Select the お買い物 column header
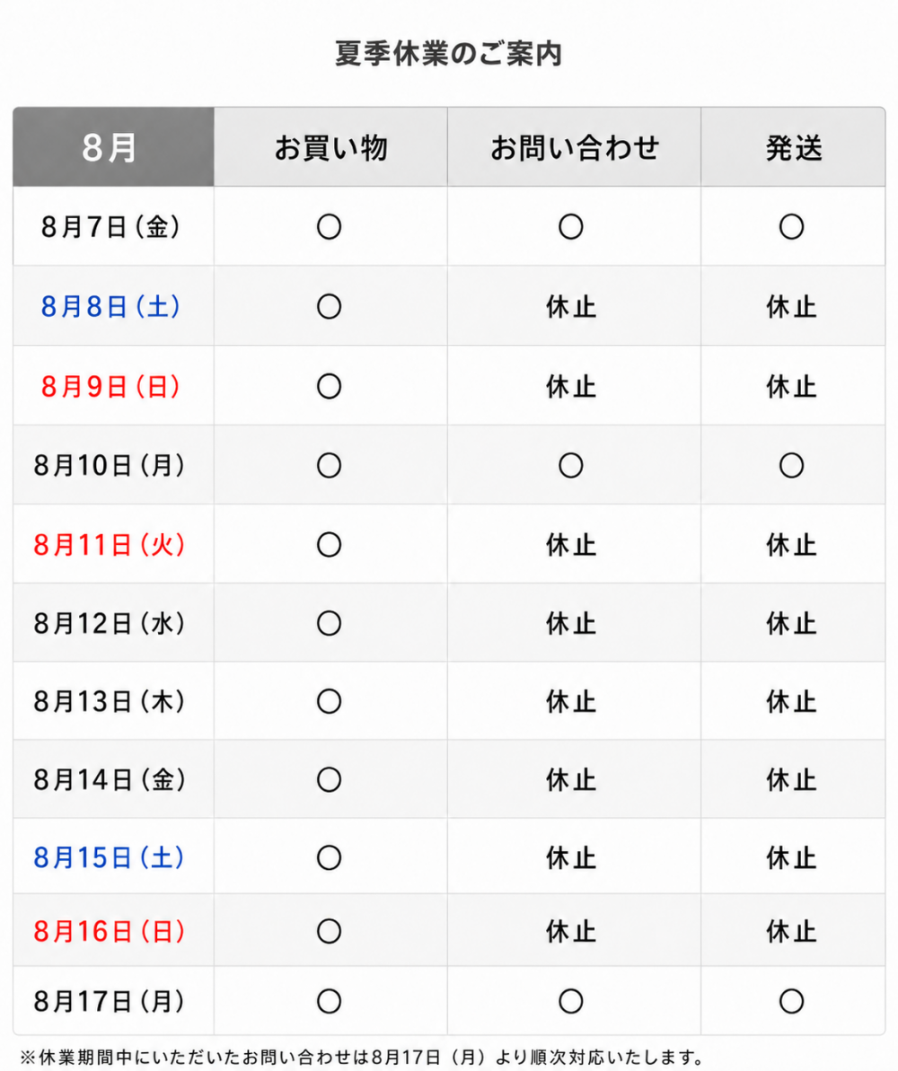 point(330,147)
